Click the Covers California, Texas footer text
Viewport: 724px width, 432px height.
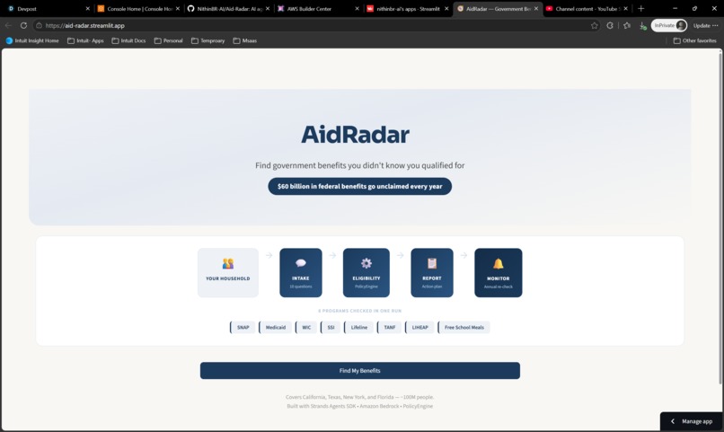pyautogui.click(x=359, y=397)
